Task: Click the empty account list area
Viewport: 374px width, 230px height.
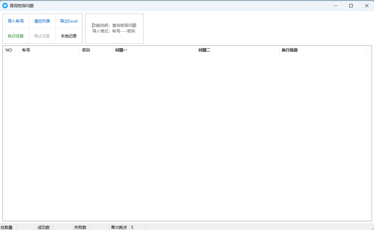Action: (187, 137)
